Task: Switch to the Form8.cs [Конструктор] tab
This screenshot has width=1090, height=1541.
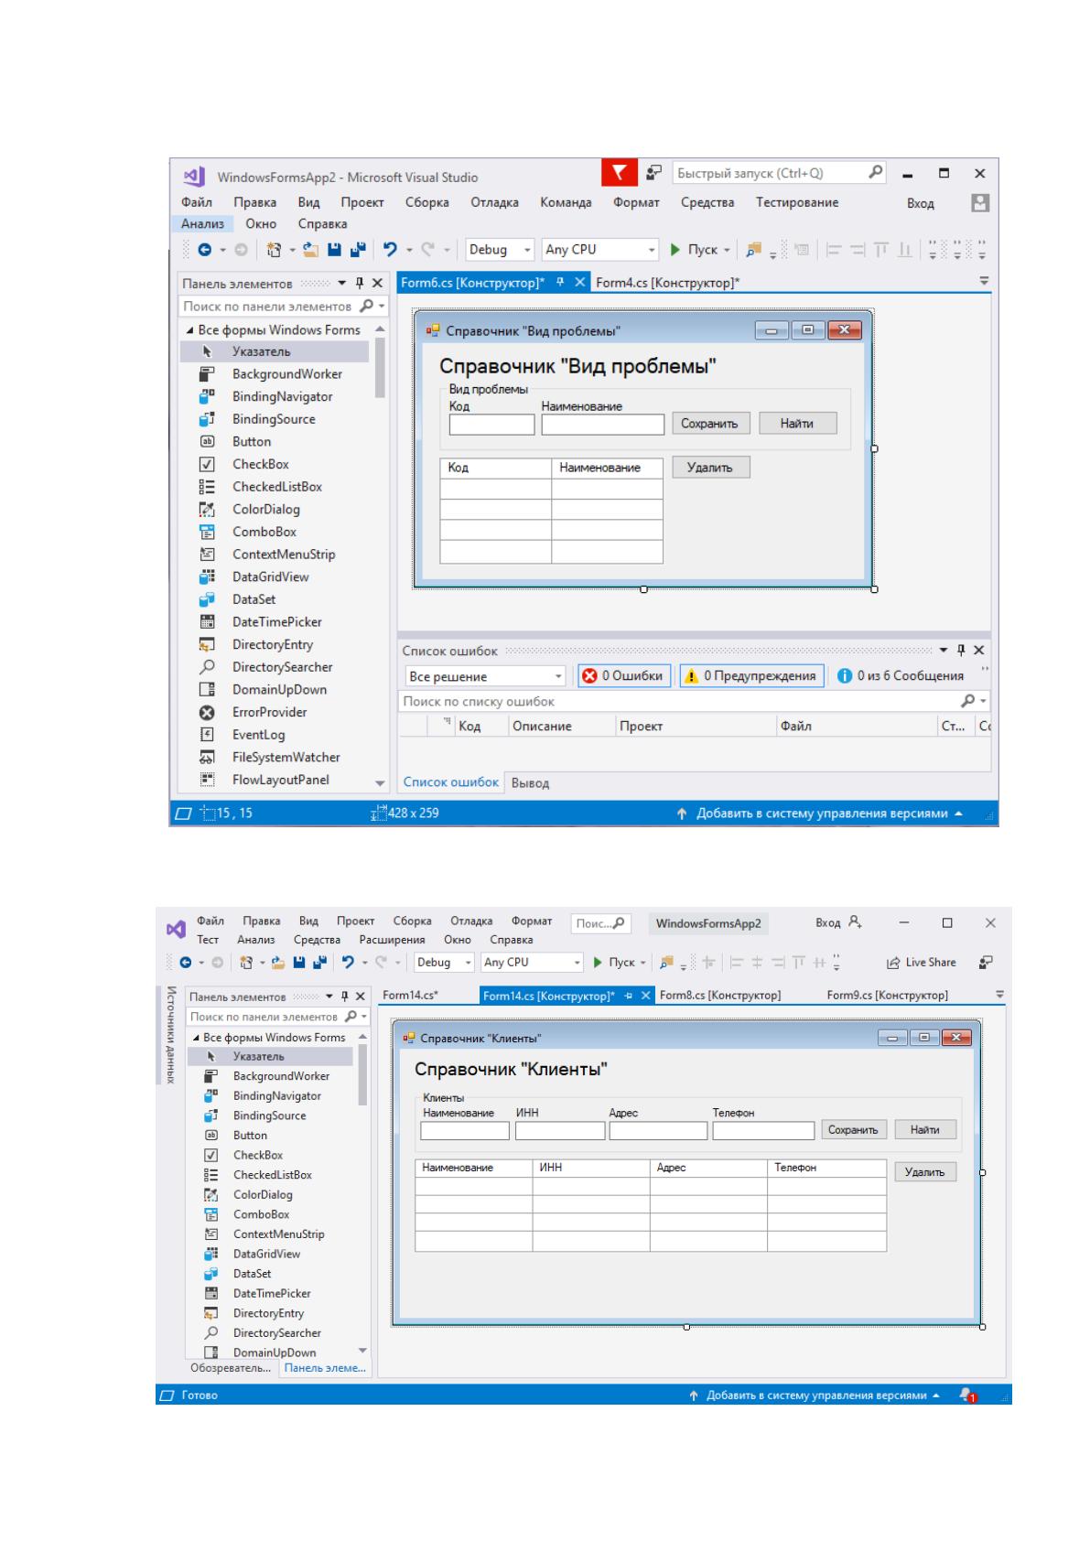Action: [720, 995]
